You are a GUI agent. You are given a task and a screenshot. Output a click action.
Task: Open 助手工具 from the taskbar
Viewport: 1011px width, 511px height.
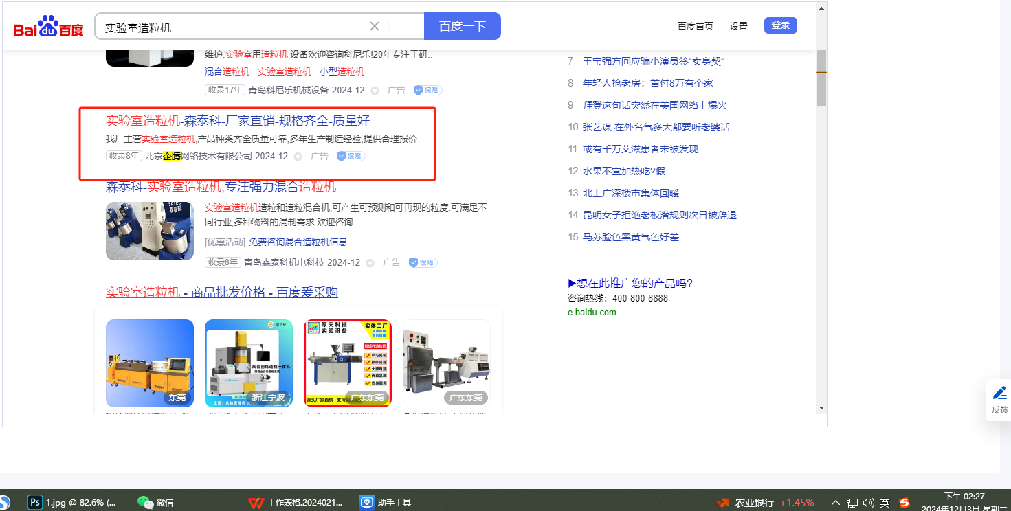point(386,502)
